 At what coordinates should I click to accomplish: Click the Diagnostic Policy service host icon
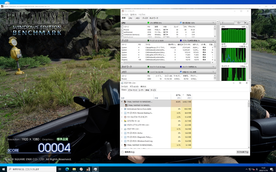pos(125,137)
